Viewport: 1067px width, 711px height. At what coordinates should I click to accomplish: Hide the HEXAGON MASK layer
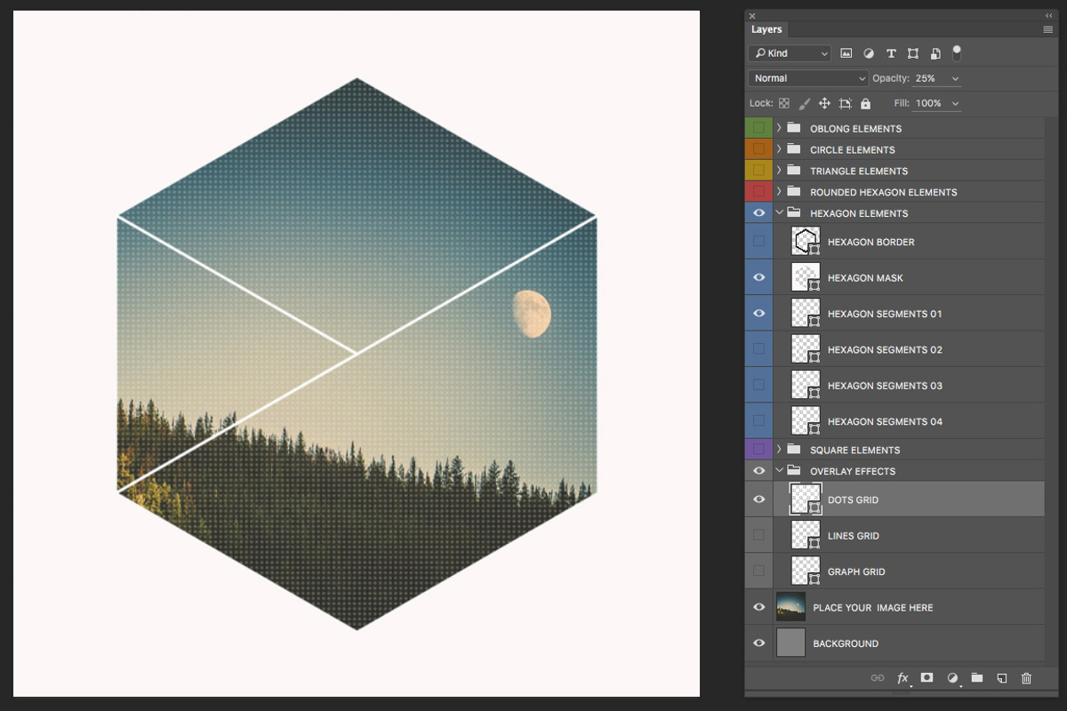click(x=758, y=277)
